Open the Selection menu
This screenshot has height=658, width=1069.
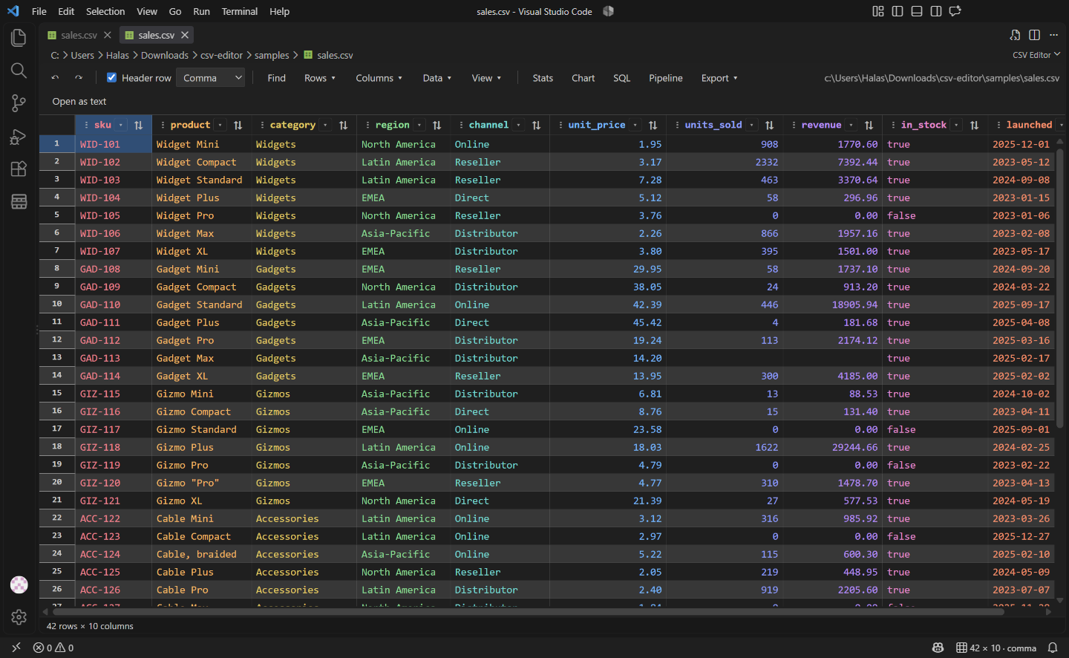point(105,11)
